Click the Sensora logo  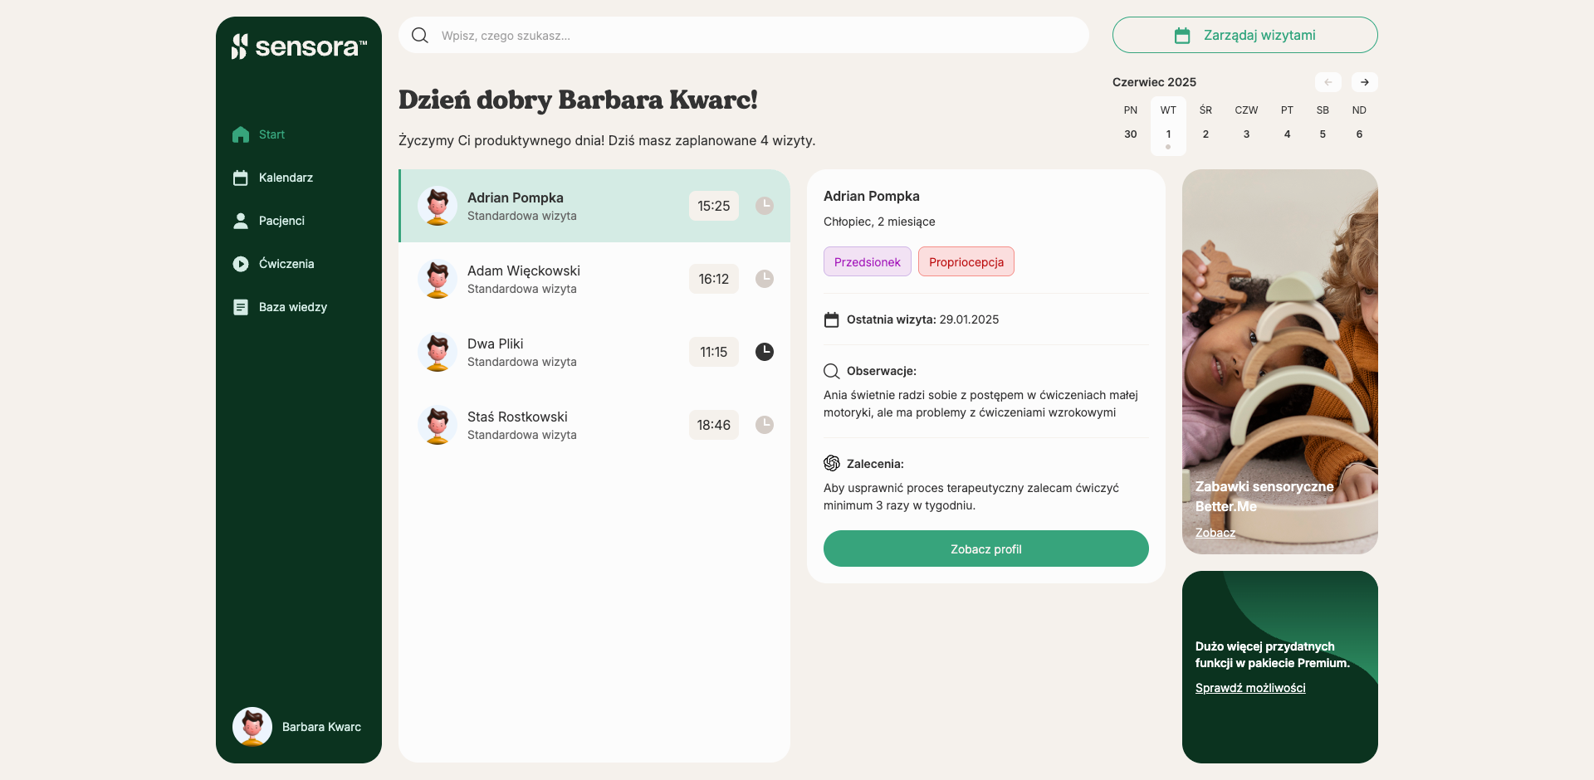[299, 46]
